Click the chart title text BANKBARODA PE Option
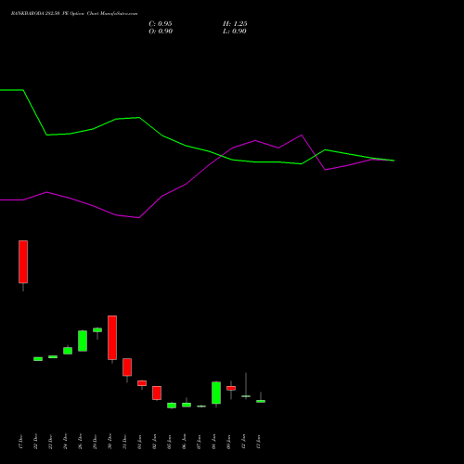Viewport: 464px width, 464px height. [74, 14]
